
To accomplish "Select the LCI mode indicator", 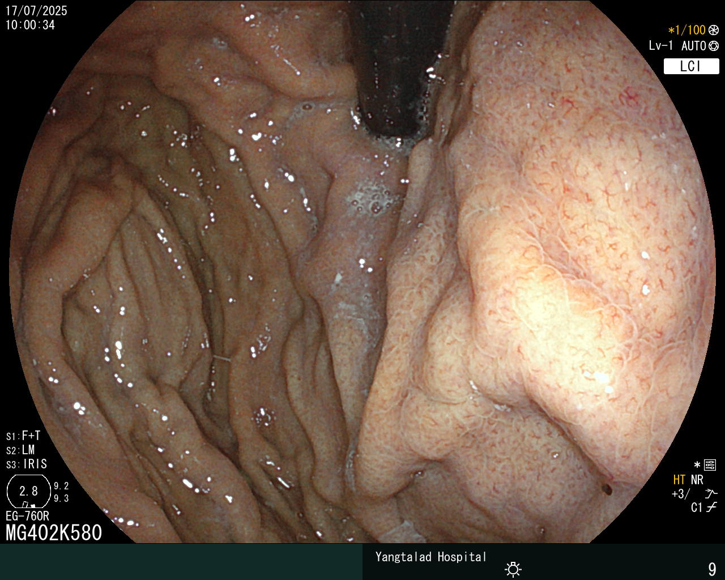I will 691,66.
